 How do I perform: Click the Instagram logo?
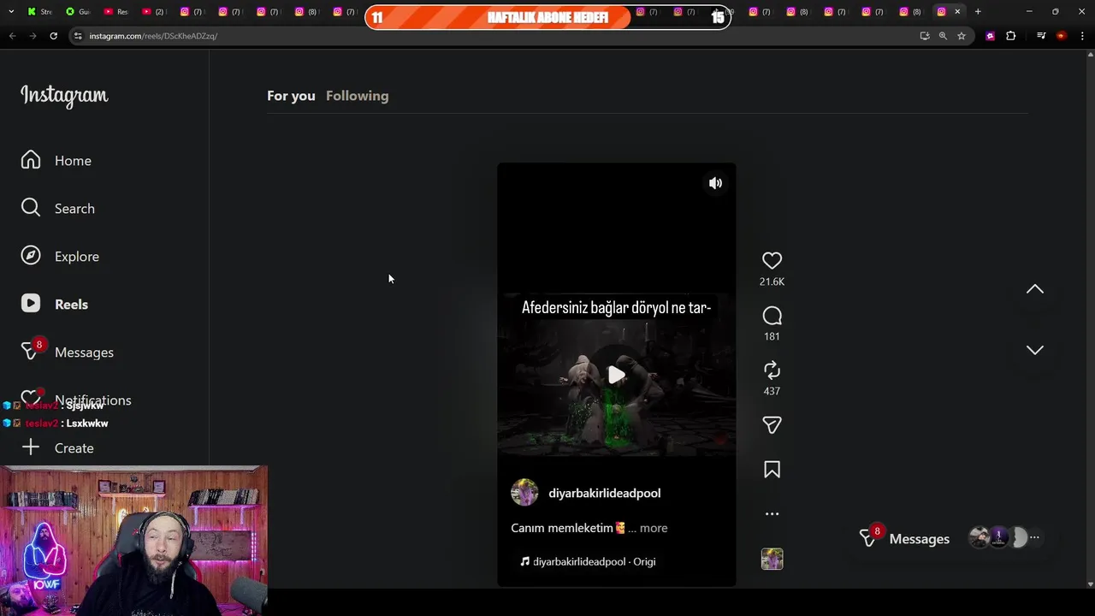click(x=64, y=96)
